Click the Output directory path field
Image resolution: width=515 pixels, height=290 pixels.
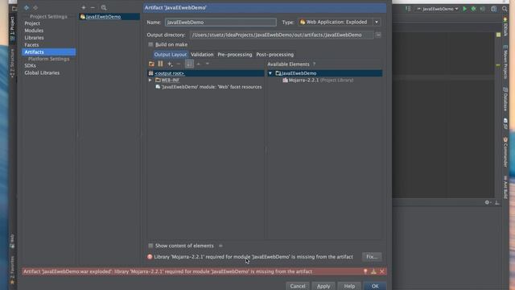(x=281, y=35)
